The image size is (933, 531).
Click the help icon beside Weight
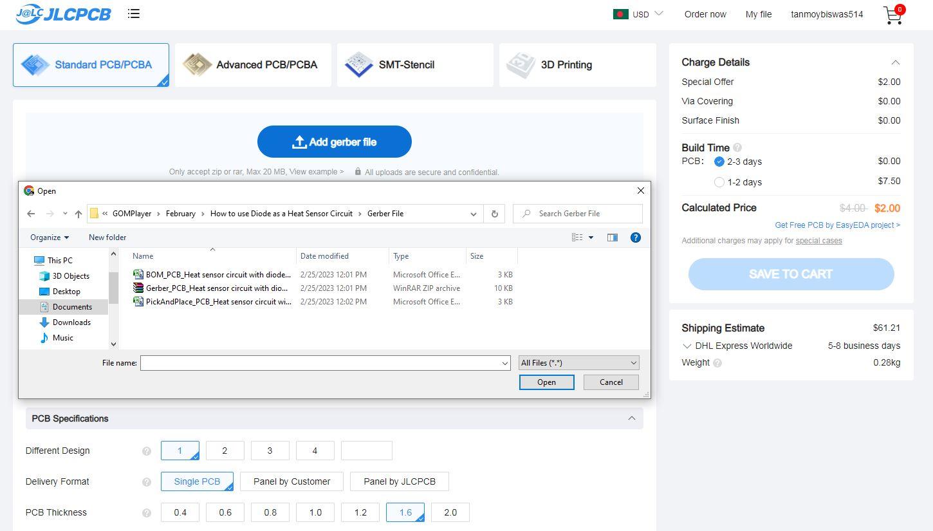(717, 363)
